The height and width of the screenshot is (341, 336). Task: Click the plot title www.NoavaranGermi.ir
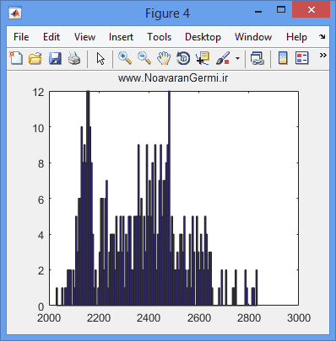(173, 77)
